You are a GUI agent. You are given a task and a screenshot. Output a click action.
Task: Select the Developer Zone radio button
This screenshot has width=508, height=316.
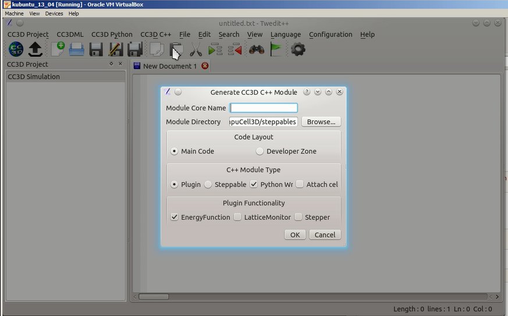[x=260, y=151]
